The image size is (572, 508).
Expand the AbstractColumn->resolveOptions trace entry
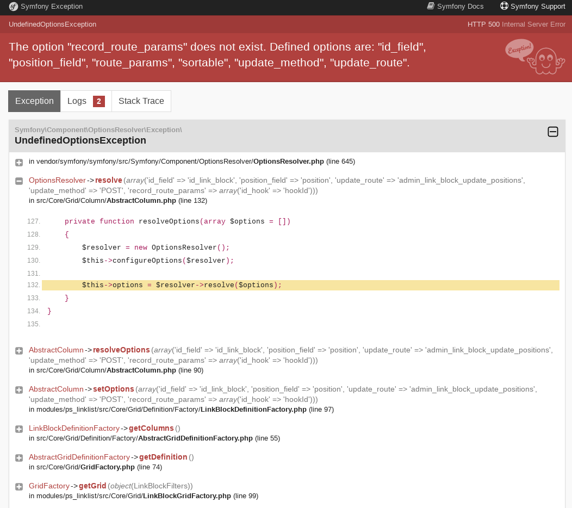pos(19,351)
